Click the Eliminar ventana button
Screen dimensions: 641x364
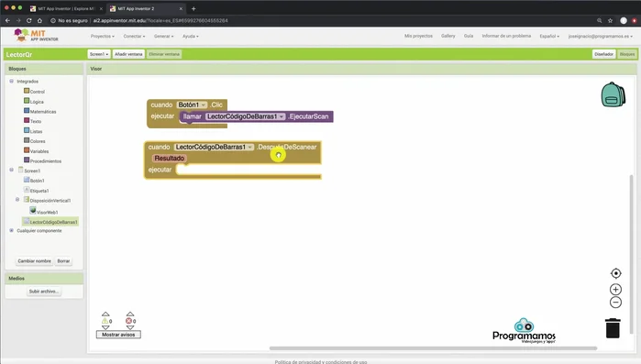click(x=164, y=54)
